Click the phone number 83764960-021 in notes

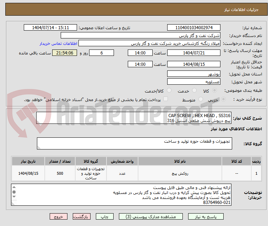[x=217, y=203]
